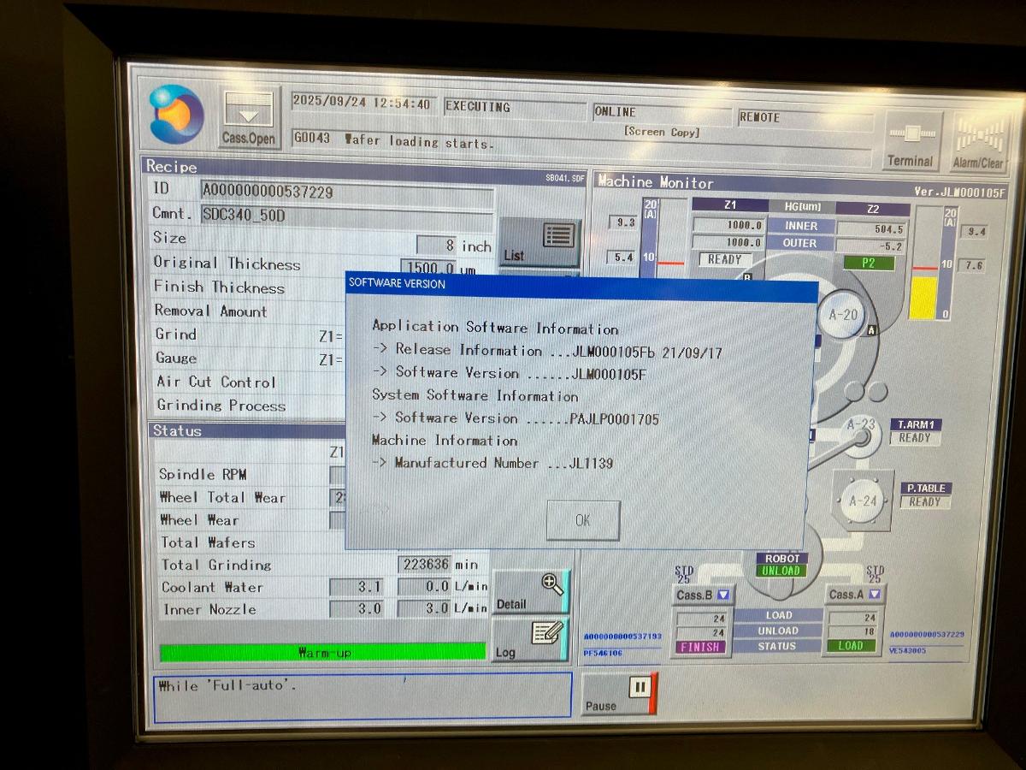Click the Cass.Open button with down arrow

click(x=249, y=119)
